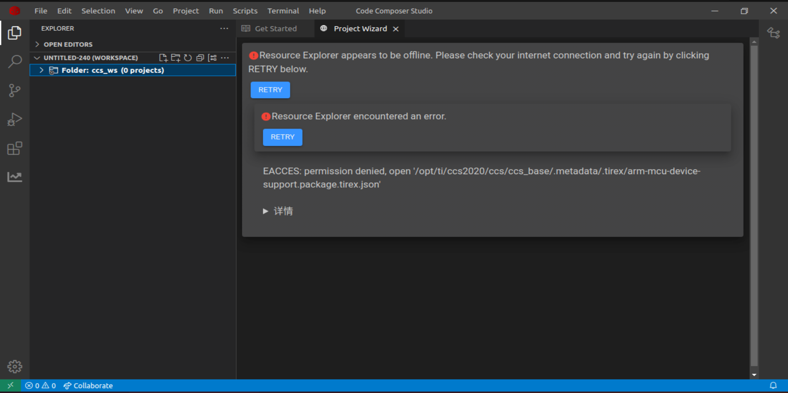Image resolution: width=788 pixels, height=393 pixels.
Task: Open the File menu
Action: click(x=41, y=11)
